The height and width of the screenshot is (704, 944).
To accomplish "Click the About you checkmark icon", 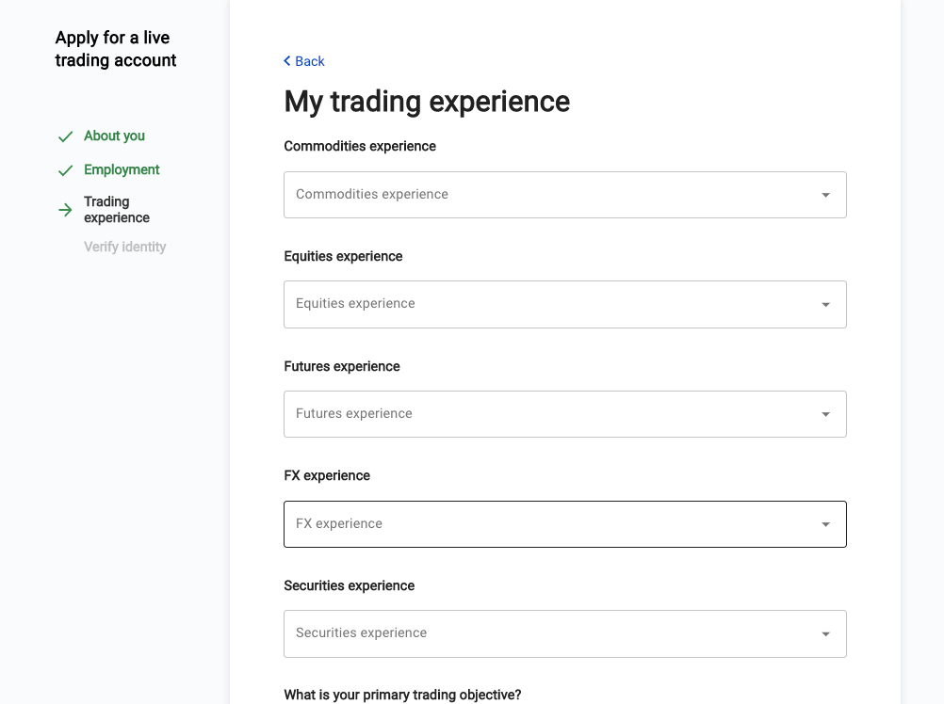I will click(65, 137).
